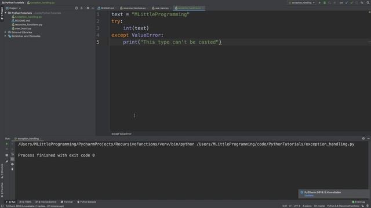Hide the Project panel with minimize dash
This screenshot has width=371, height=208.
click(93, 8)
